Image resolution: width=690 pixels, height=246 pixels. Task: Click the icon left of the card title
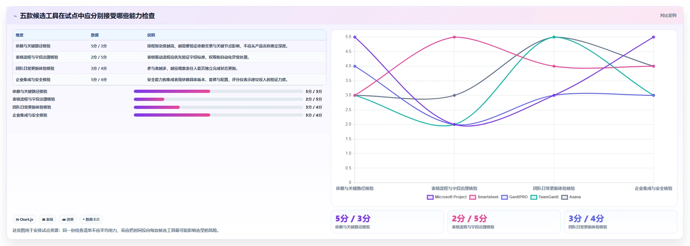coord(15,16)
